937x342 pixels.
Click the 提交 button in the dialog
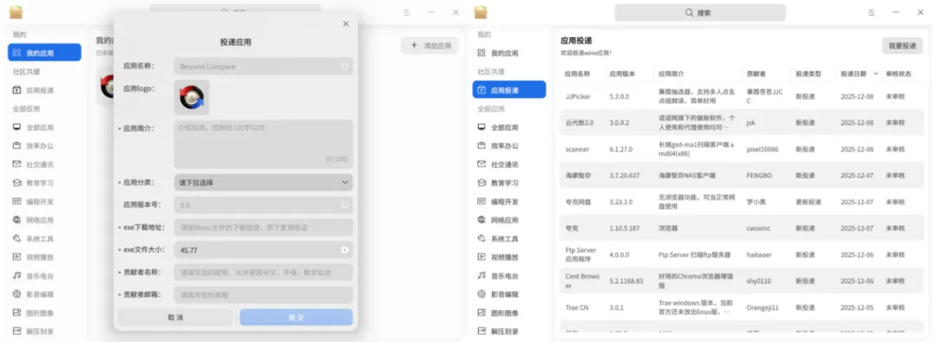pyautogui.click(x=297, y=317)
